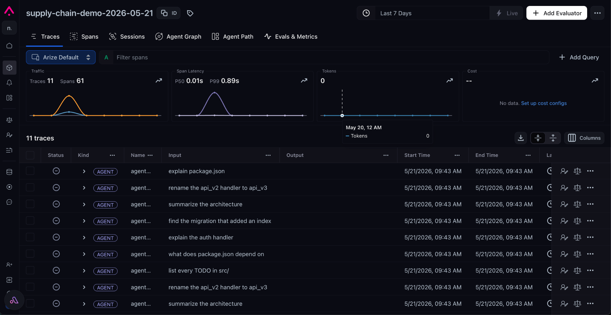Select the 'explain package.json' trace checkbox
This screenshot has height=315, width=611.
click(x=30, y=171)
